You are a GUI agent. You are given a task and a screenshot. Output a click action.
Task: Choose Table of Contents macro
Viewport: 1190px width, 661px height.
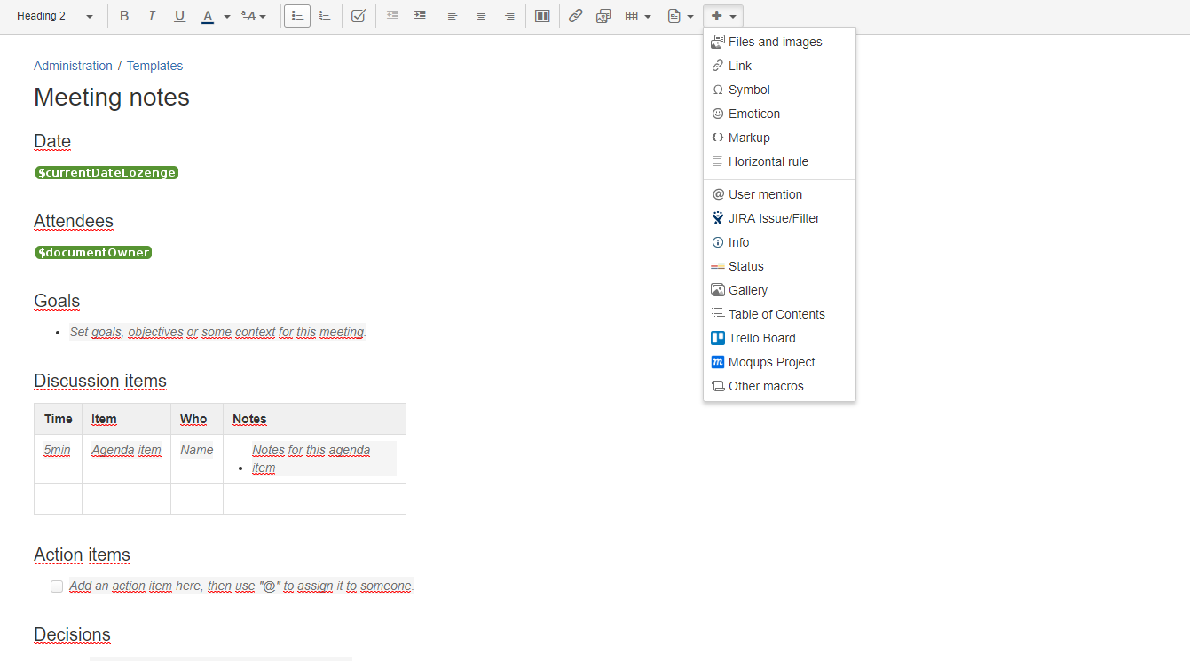point(779,314)
